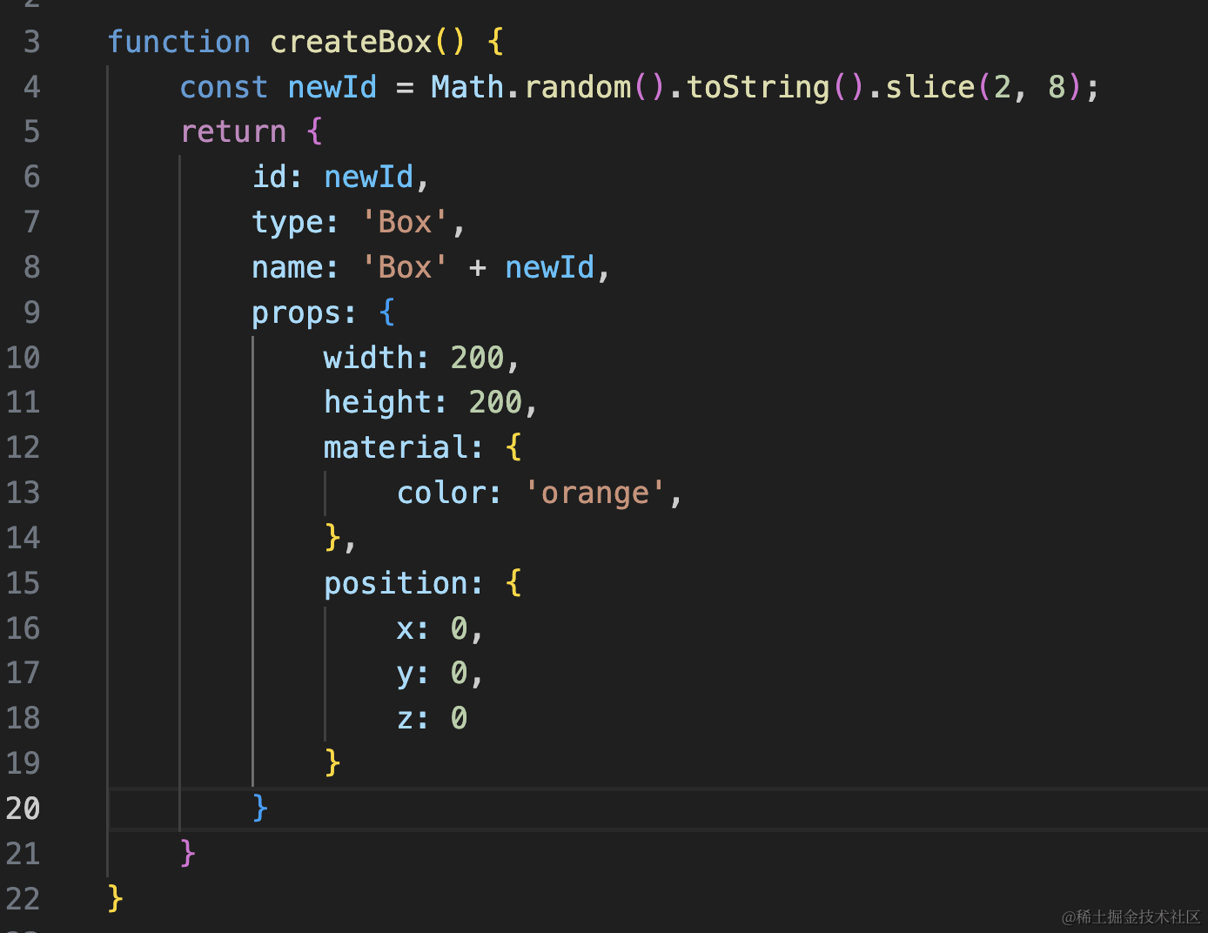This screenshot has height=933, width=1208.
Task: Click newId after the plus sign
Action: point(549,267)
